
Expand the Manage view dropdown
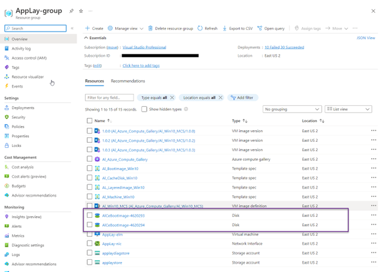(x=125, y=28)
